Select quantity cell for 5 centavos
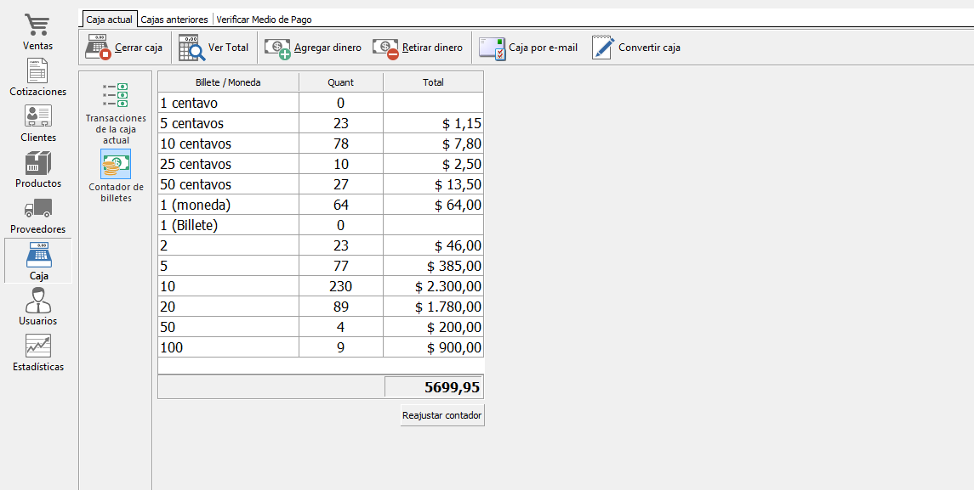The height and width of the screenshot is (490, 974). click(340, 123)
